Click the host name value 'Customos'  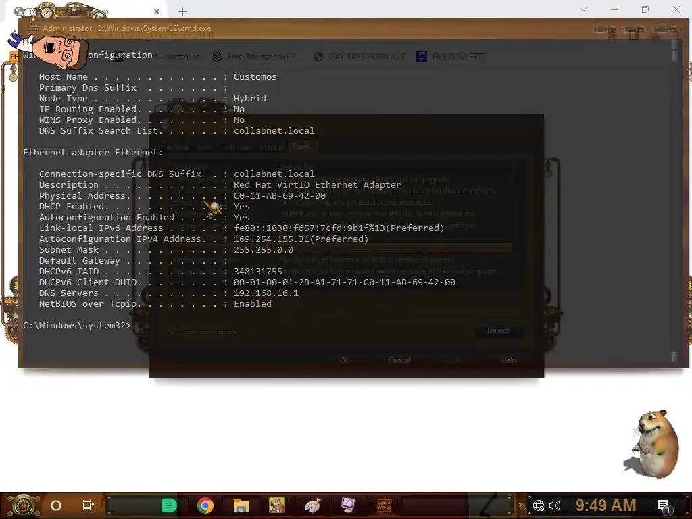click(x=255, y=77)
